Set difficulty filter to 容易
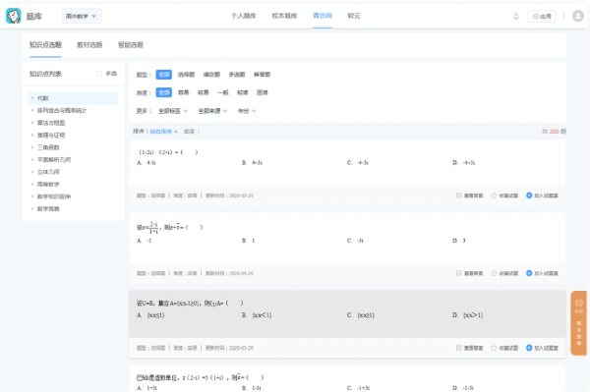 183,92
